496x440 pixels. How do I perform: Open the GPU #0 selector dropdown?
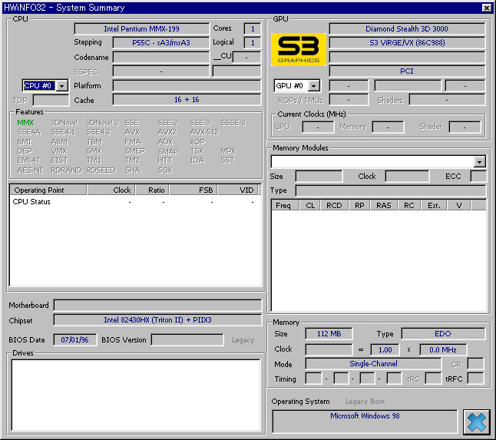313,86
